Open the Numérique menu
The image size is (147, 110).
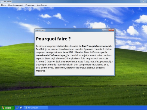42,5
